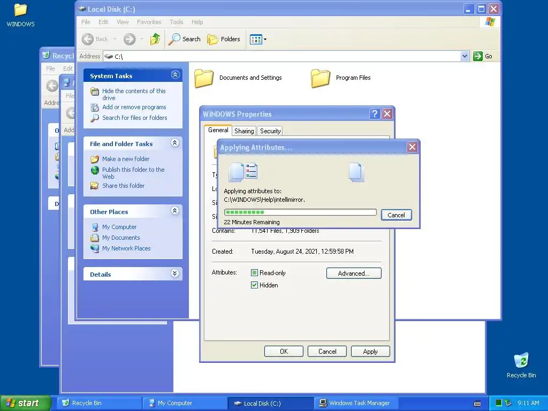Collapse the Other Places panel
This screenshot has width=548, height=411.
tap(175, 211)
